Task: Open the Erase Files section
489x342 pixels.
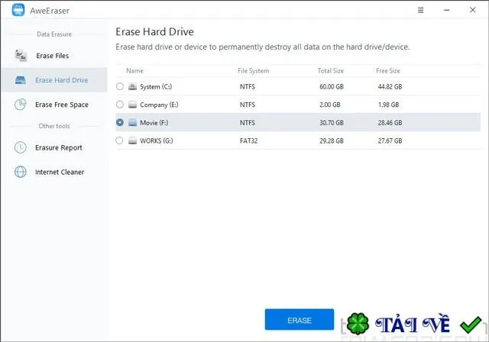Action: coord(54,56)
